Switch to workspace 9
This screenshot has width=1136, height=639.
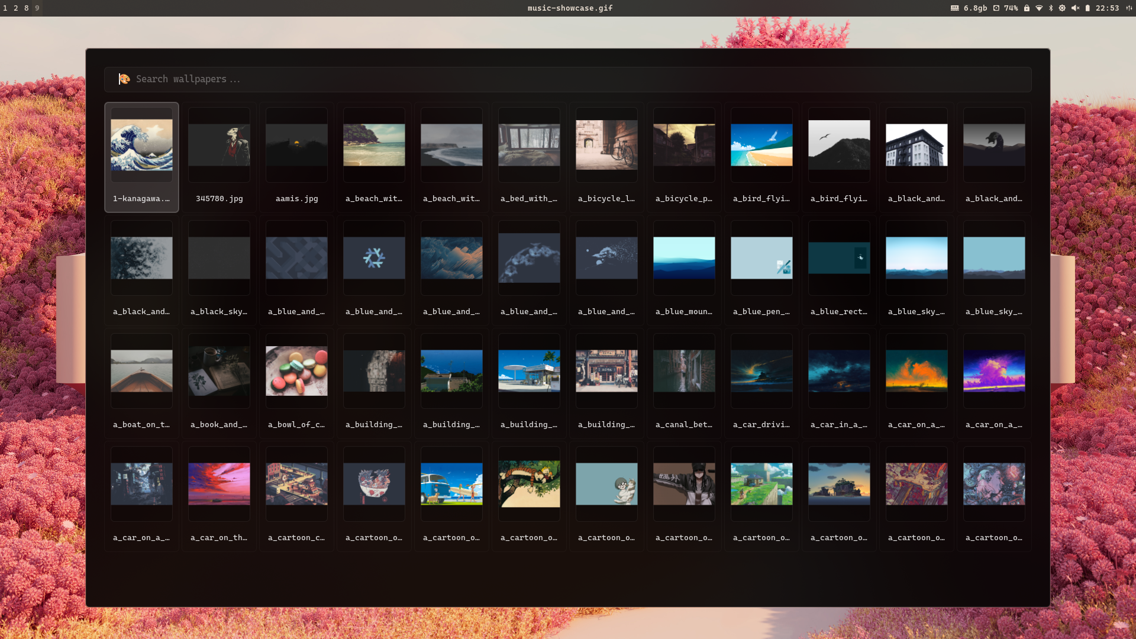[37, 8]
